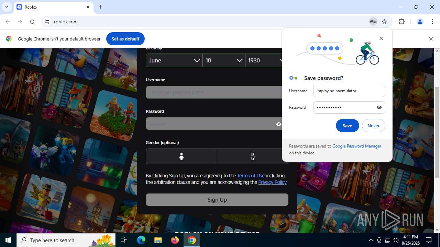Launch Microsoft Edge from taskbar
This screenshot has width=440, height=247.
coord(141,240)
